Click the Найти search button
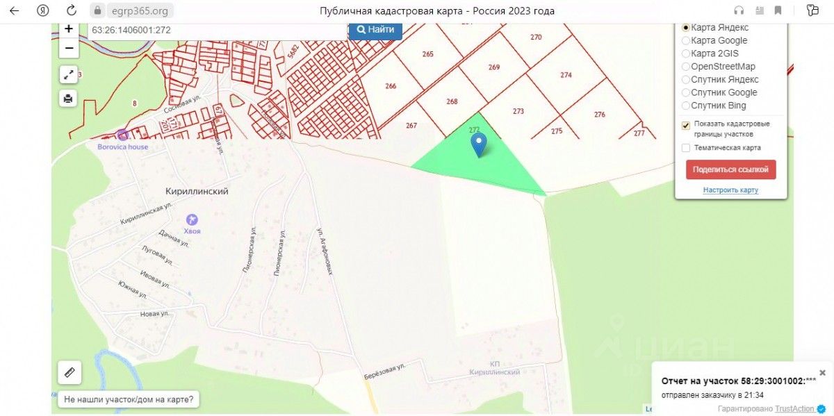The image size is (834, 416). pyautogui.click(x=375, y=30)
